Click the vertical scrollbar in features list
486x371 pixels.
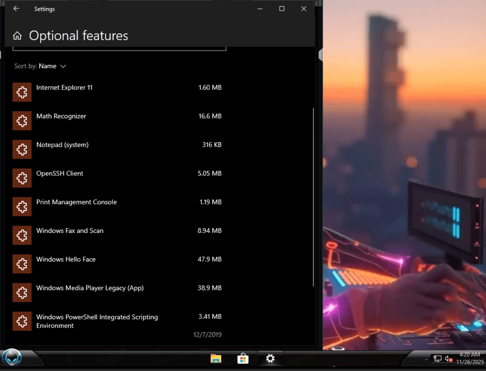(x=313, y=196)
